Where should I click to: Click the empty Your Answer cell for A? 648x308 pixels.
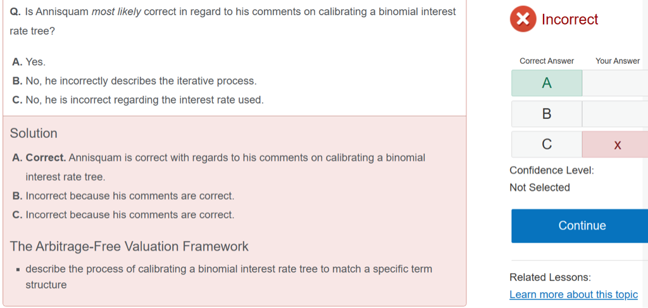click(615, 83)
